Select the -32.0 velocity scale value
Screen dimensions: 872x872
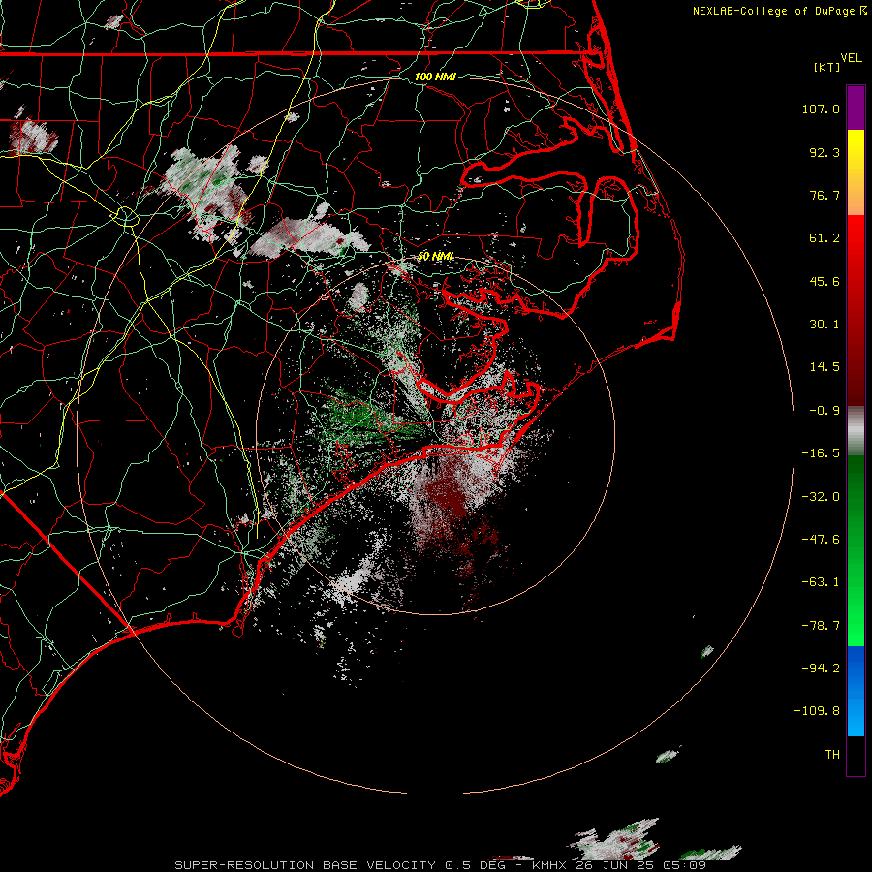(x=821, y=497)
